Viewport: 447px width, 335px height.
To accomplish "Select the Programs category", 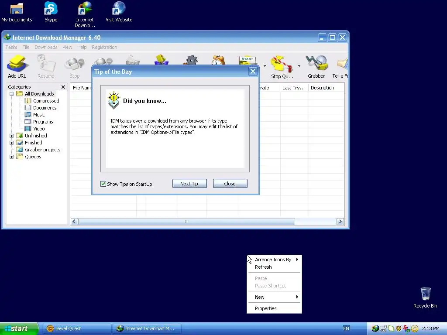I will point(43,122).
